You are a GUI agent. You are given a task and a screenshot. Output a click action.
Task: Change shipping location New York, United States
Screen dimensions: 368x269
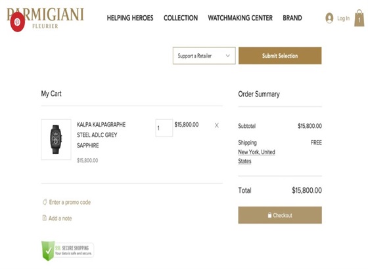point(256,157)
